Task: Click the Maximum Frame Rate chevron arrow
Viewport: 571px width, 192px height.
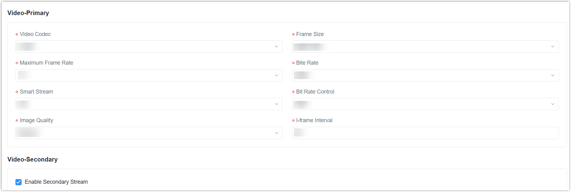Action: (277, 75)
